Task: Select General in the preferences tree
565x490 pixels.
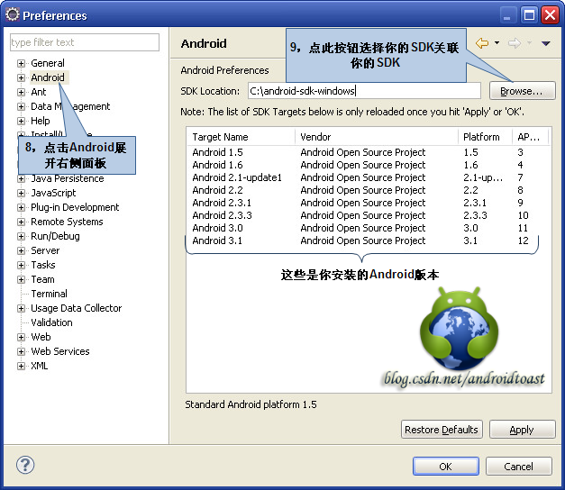Action: click(x=48, y=63)
